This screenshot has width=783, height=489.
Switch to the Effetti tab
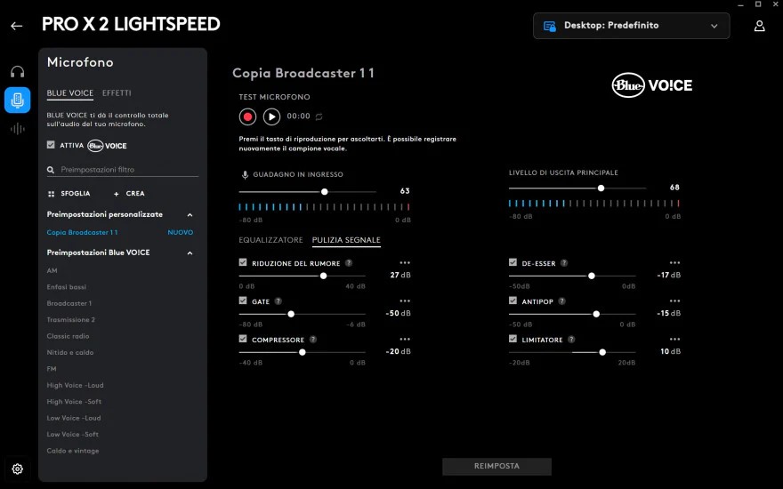117,93
